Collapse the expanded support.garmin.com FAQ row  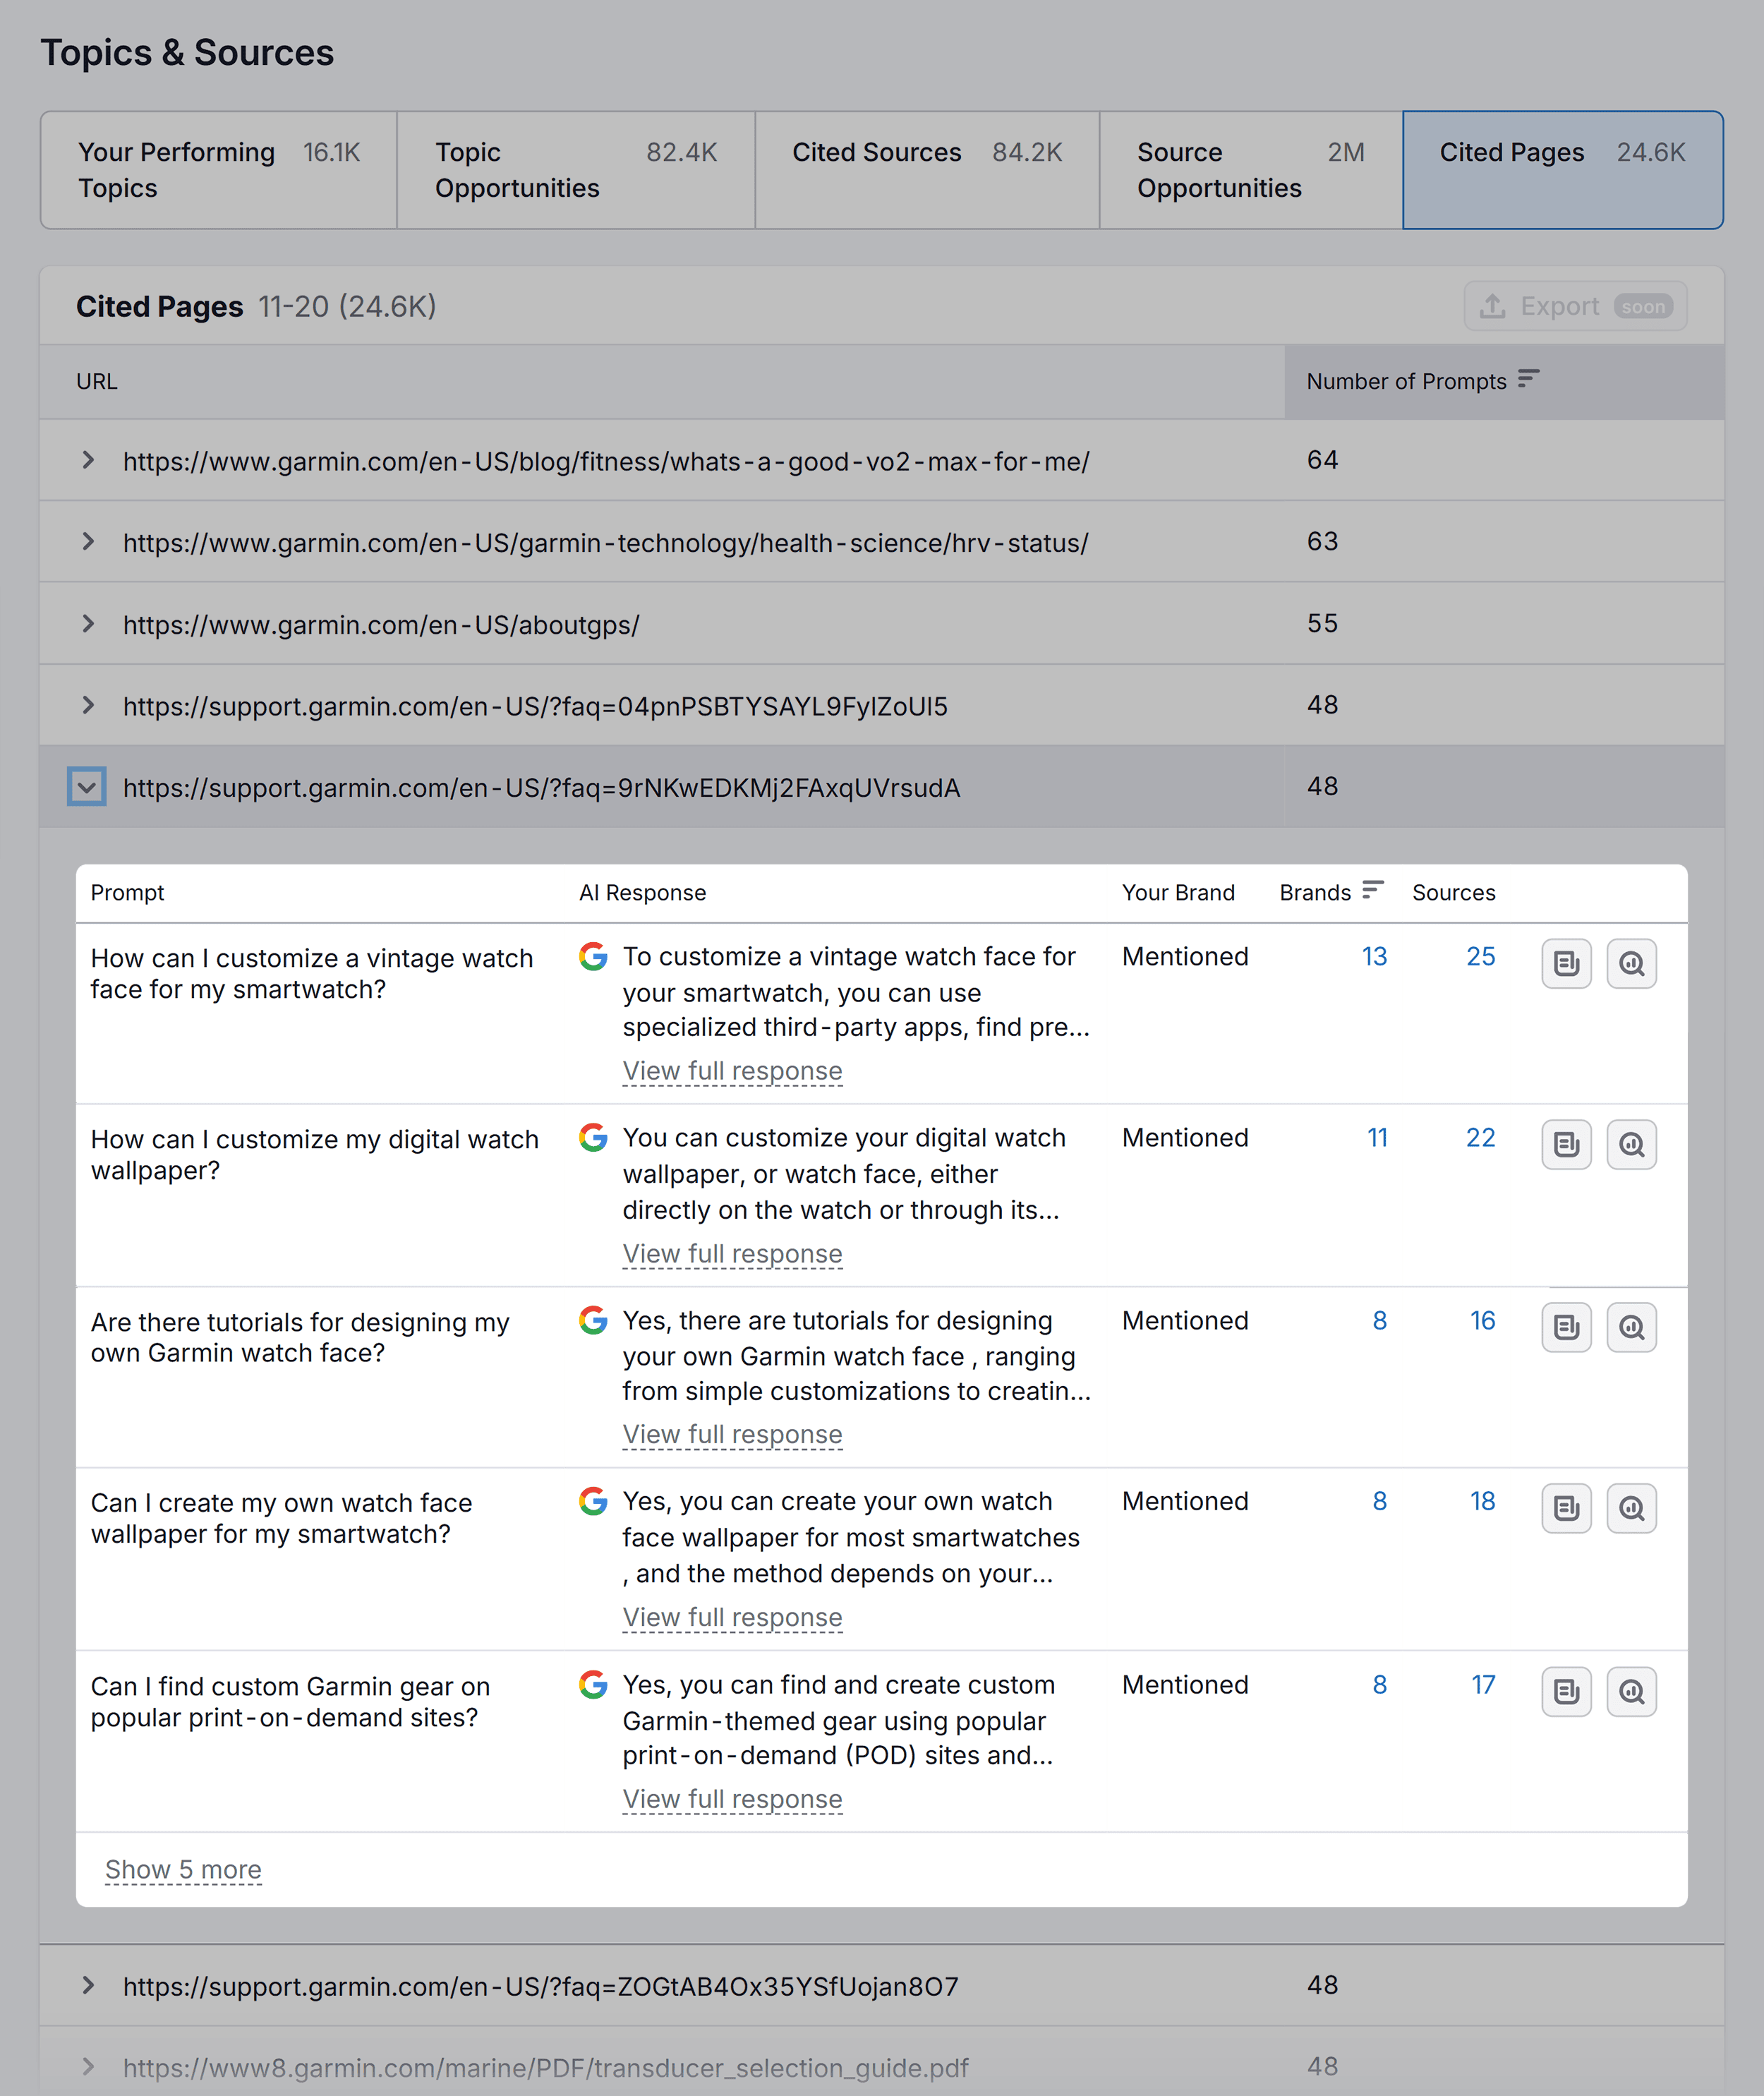pyautogui.click(x=87, y=787)
